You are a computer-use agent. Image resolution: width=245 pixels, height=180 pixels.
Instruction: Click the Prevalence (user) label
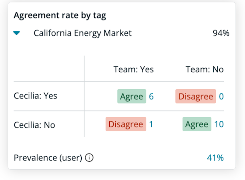click(48, 158)
